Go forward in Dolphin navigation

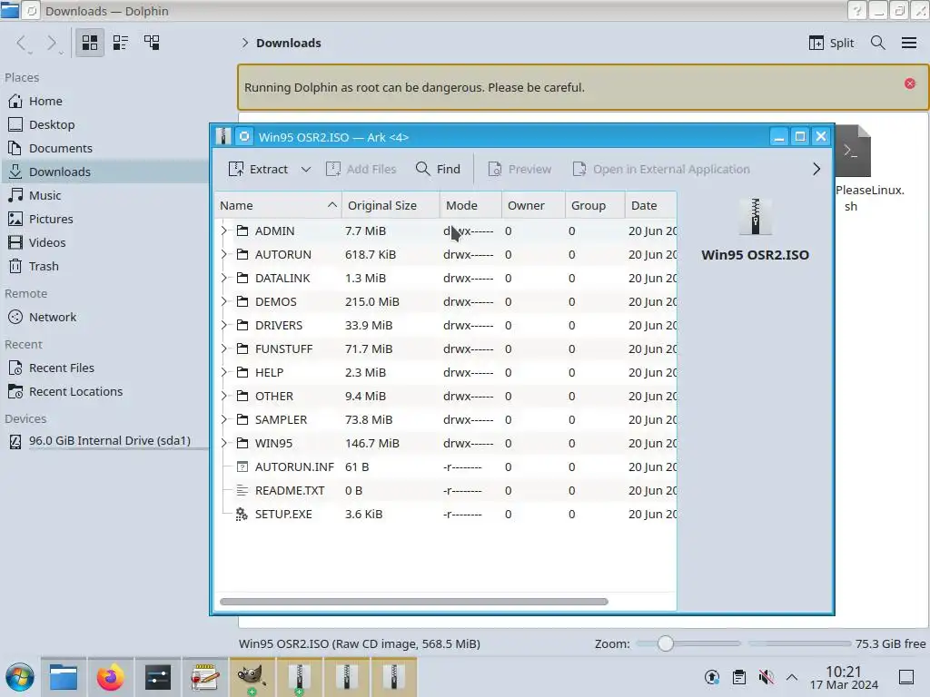[52, 43]
